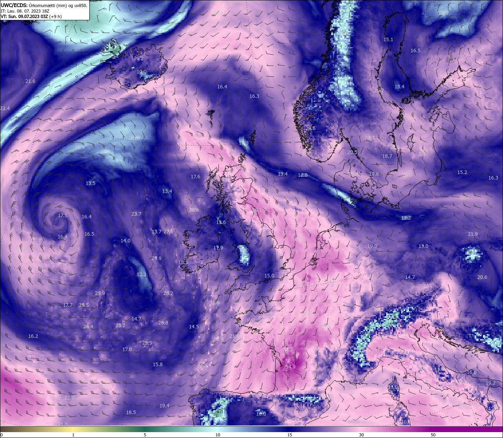
Task: Click the 26.8 value on the map
Action: pyautogui.click(x=163, y=323)
